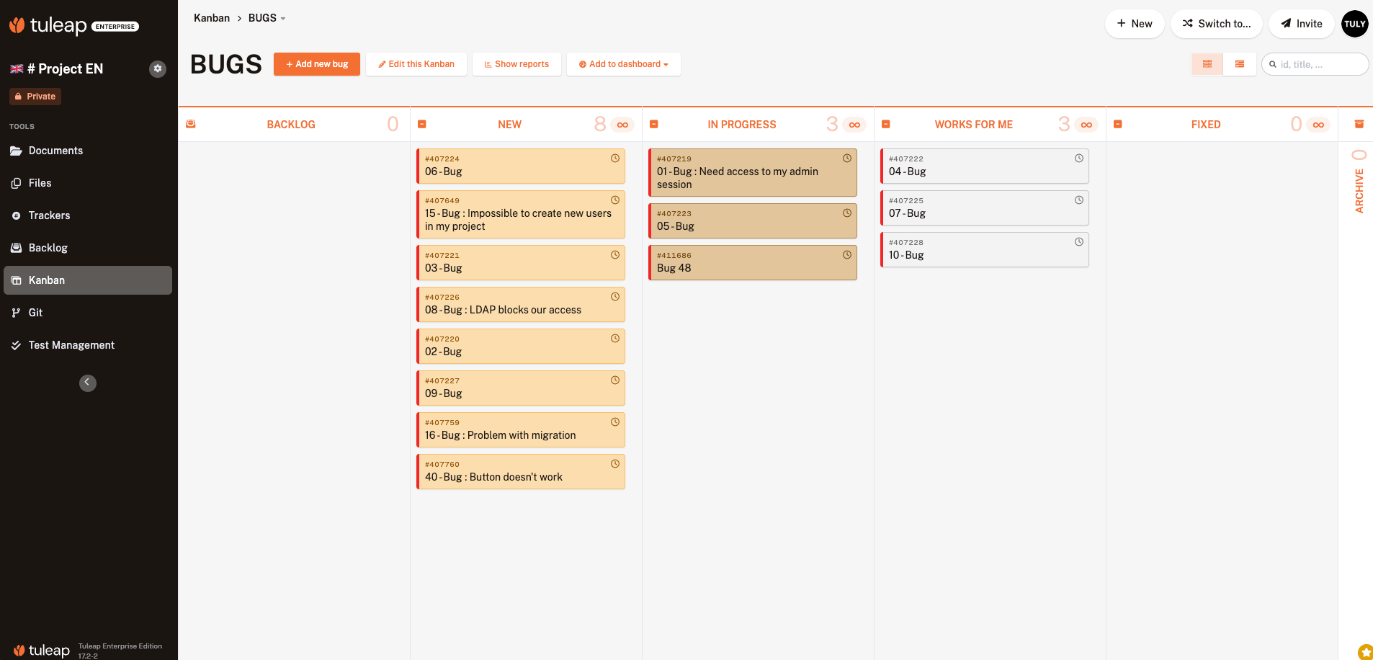Switch to compact card view
Viewport: 1373px width, 660px height.
[1207, 64]
